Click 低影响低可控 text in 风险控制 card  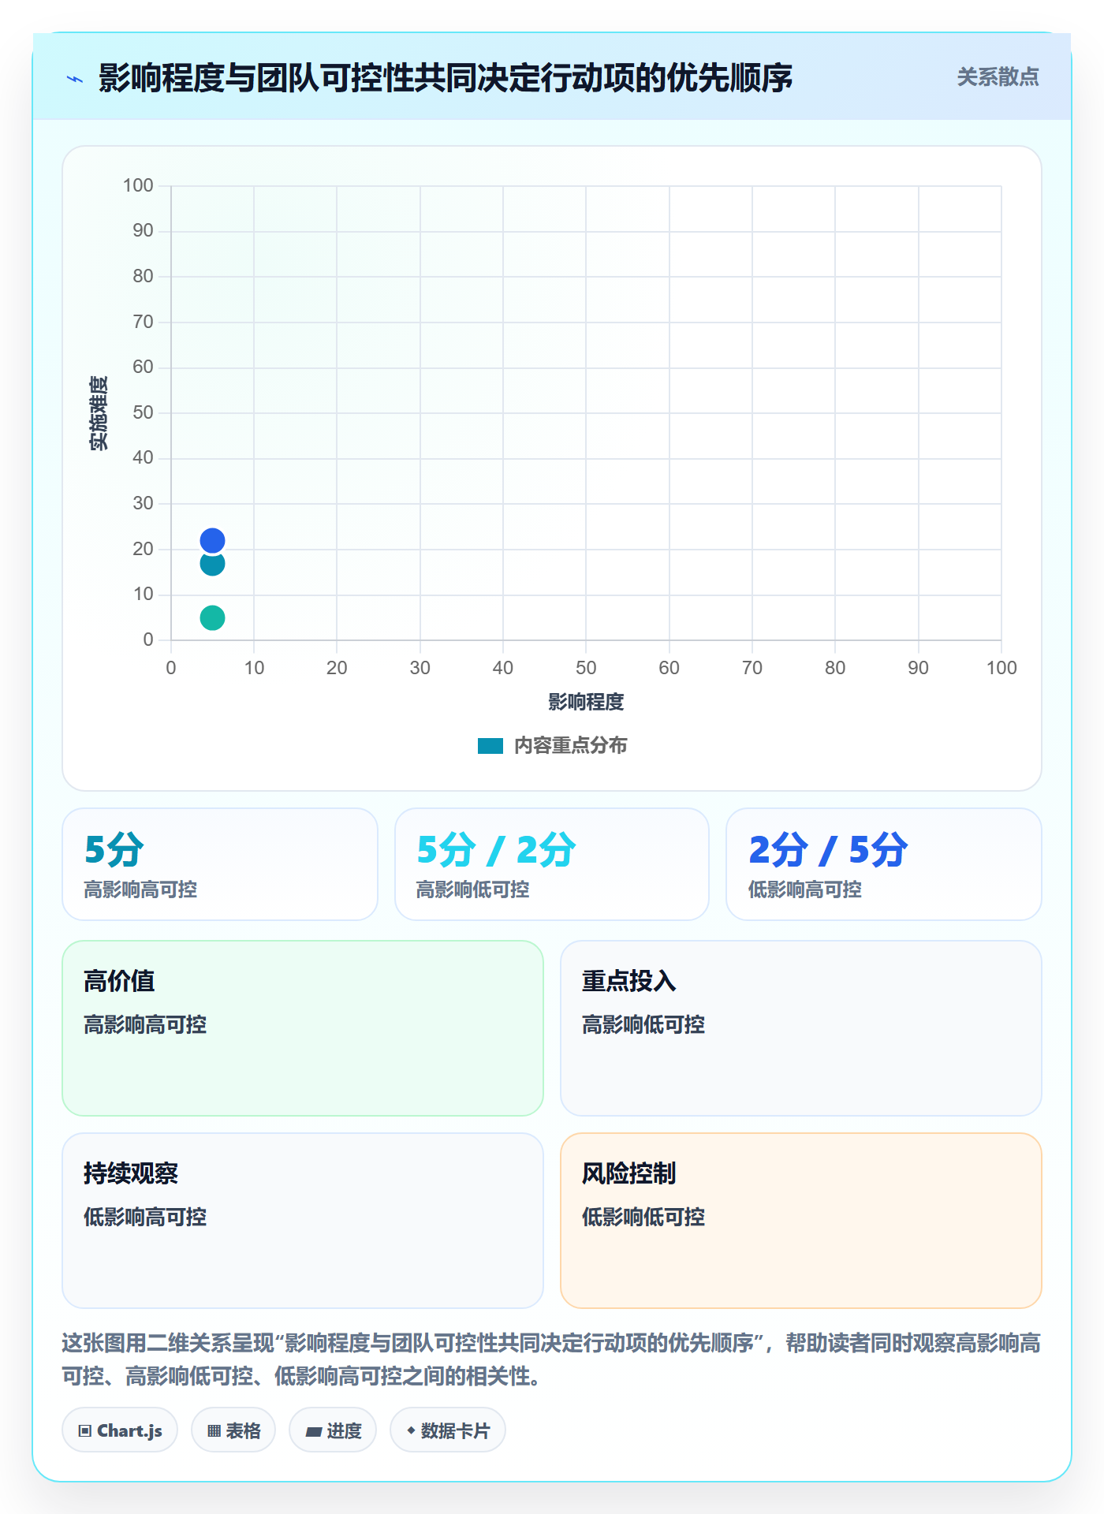coord(643,1217)
